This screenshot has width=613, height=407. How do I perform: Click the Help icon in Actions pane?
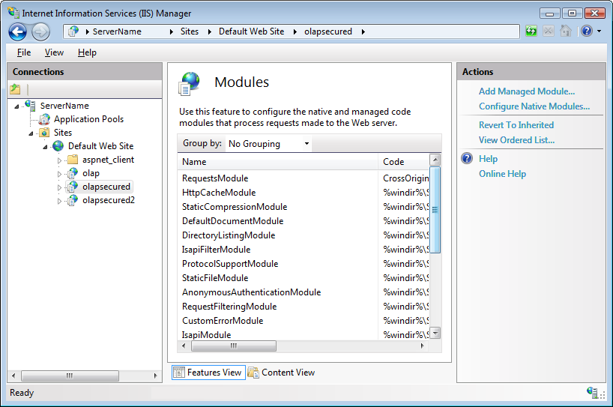467,159
